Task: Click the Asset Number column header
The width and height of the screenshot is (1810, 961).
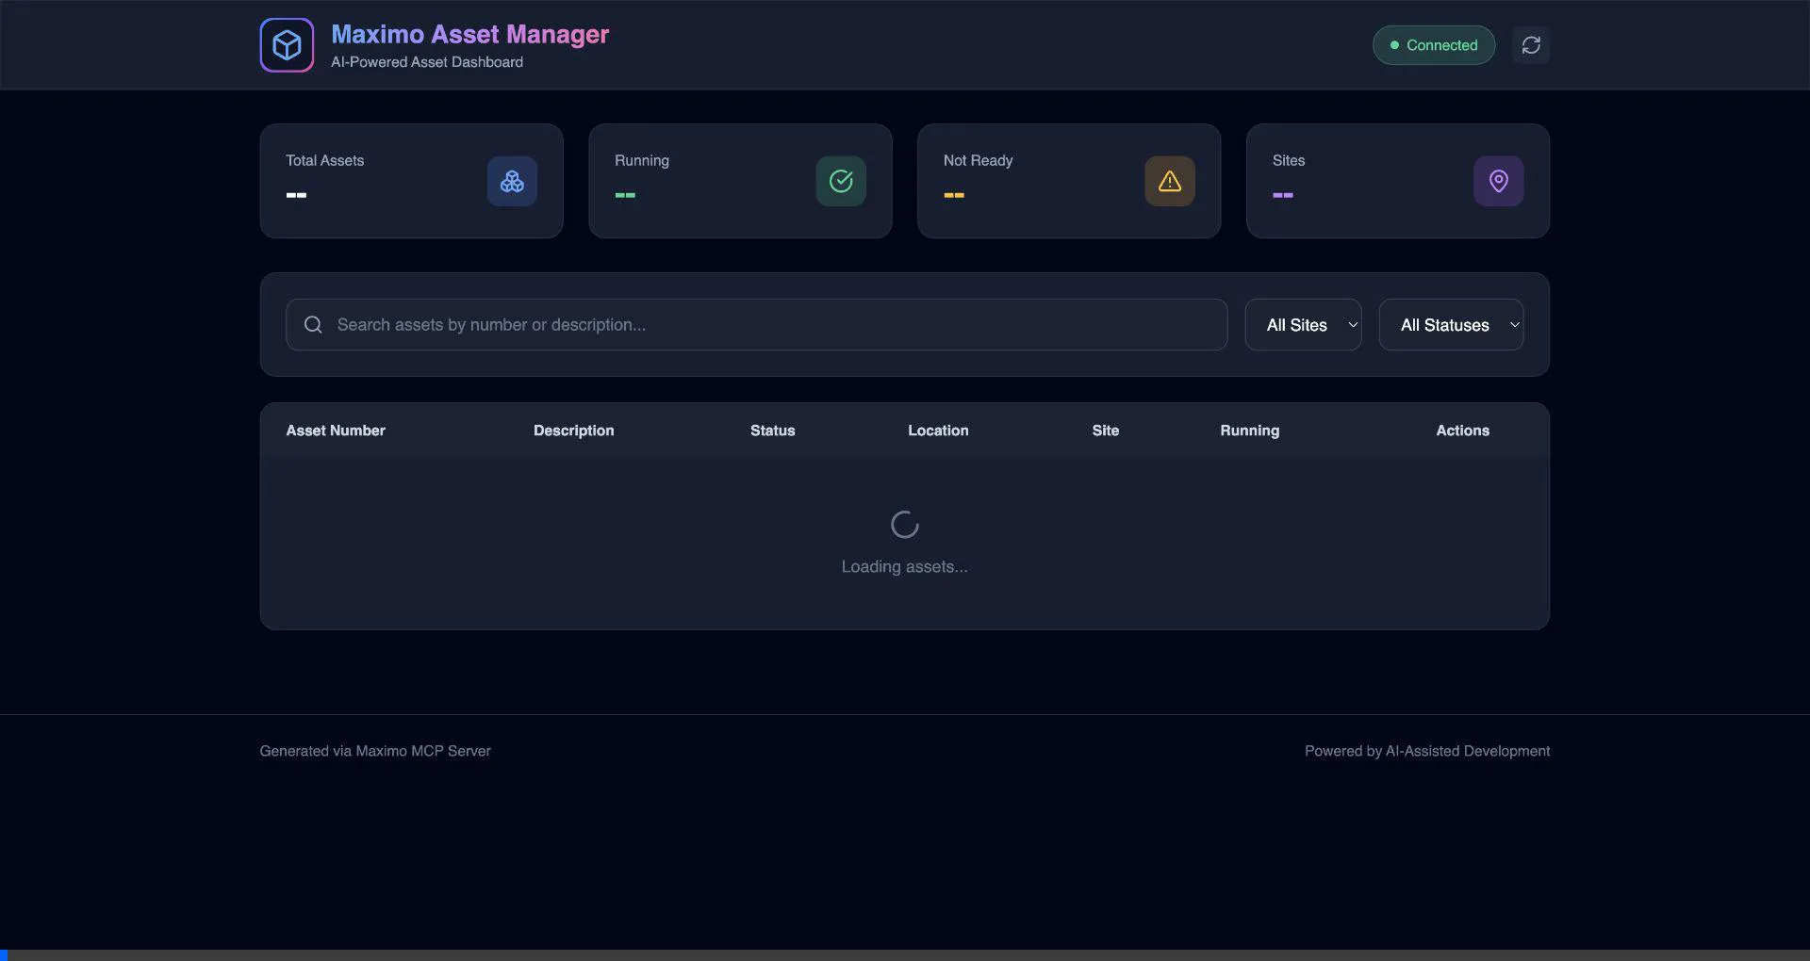Action: pyautogui.click(x=336, y=431)
